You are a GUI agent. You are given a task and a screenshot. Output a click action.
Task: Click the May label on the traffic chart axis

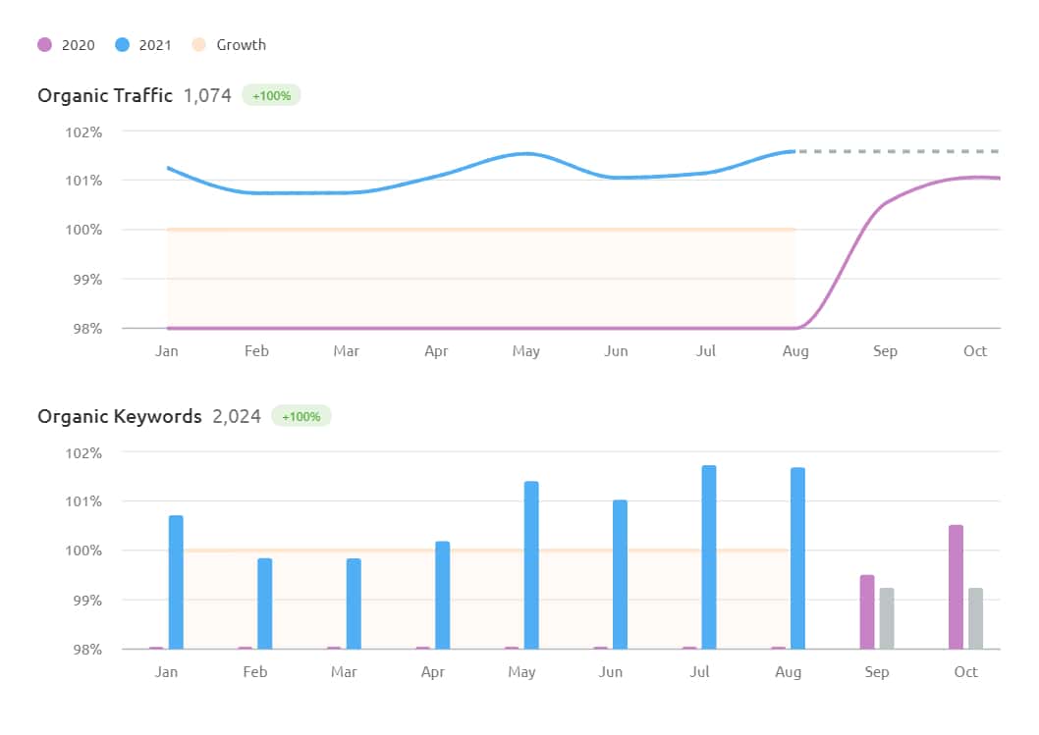click(526, 351)
